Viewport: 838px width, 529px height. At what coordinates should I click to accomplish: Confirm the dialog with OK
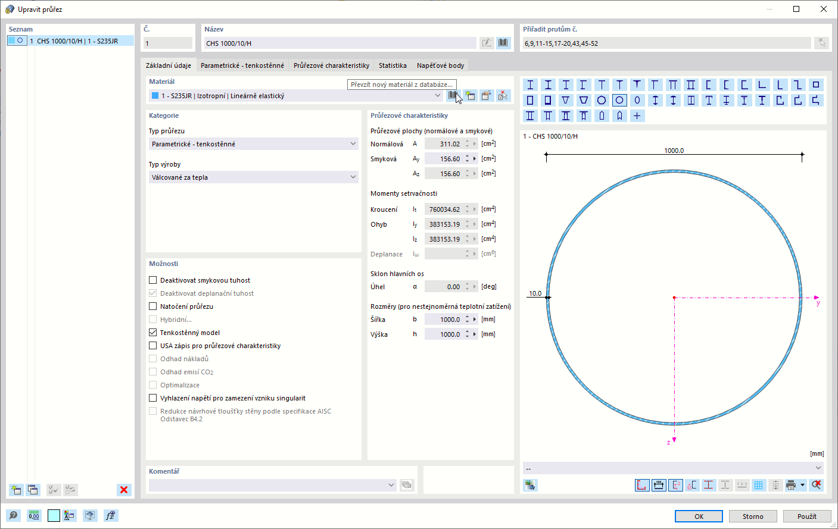(x=699, y=516)
